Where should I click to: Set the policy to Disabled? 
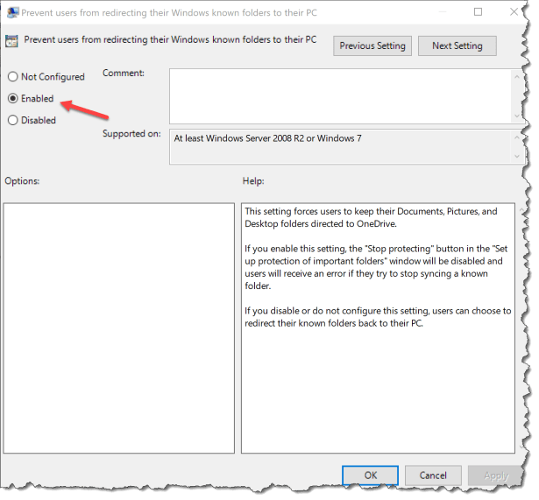point(12,121)
